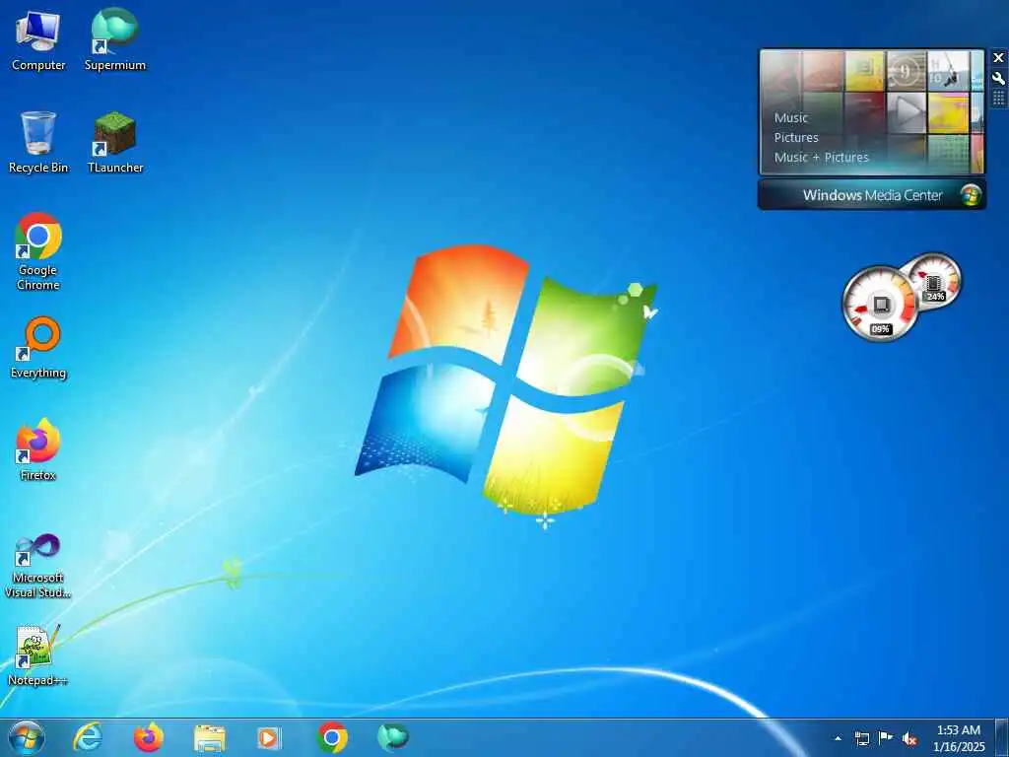1009x757 pixels.
Task: Show hidden tray icons arrow
Action: pos(838,738)
